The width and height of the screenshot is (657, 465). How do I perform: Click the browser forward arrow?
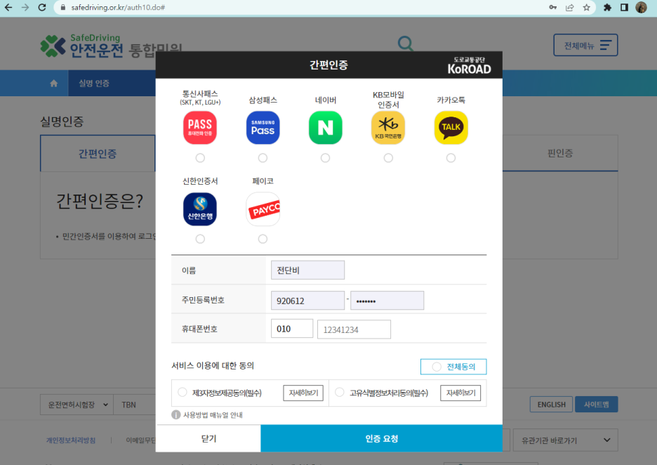[x=25, y=7]
